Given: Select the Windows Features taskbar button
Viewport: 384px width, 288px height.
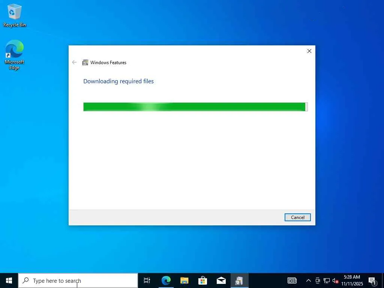Looking at the screenshot, I should pyautogui.click(x=239, y=280).
